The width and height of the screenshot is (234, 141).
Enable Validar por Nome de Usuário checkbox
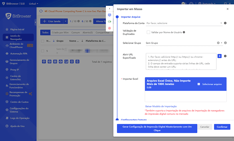point(148,32)
